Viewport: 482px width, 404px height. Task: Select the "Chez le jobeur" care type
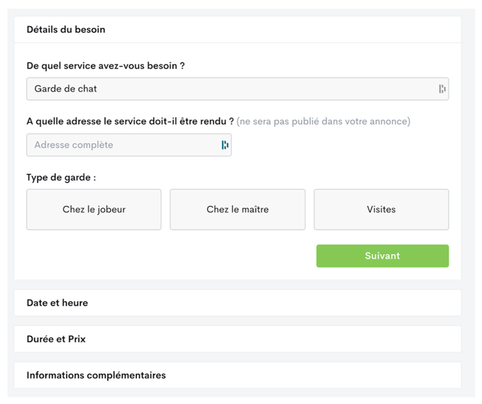pyautogui.click(x=94, y=210)
